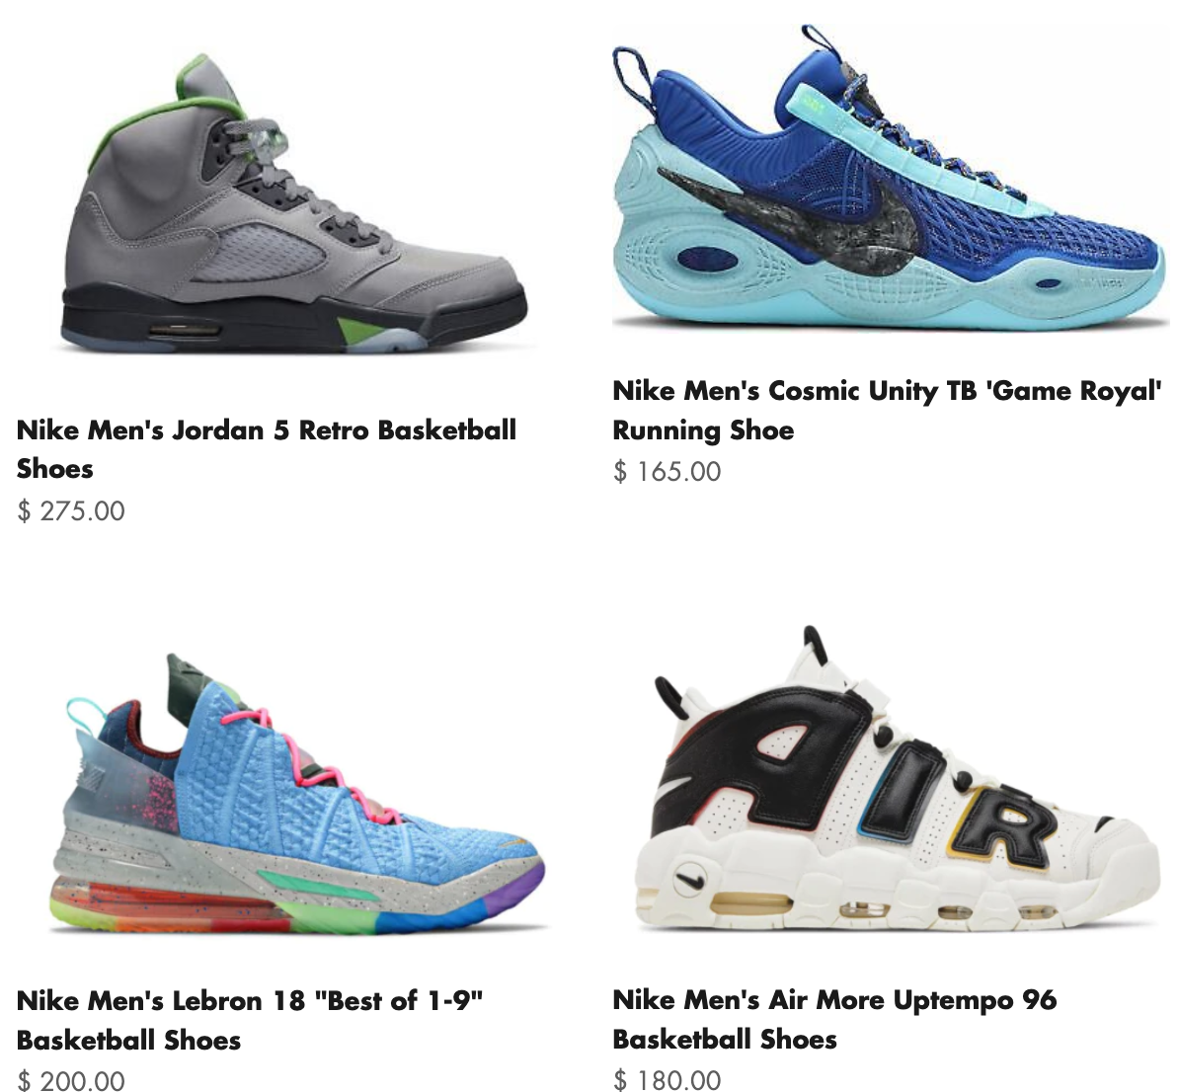
Task: Click 'Running Shoe' line of Cosmic Unity title
Action: [704, 430]
